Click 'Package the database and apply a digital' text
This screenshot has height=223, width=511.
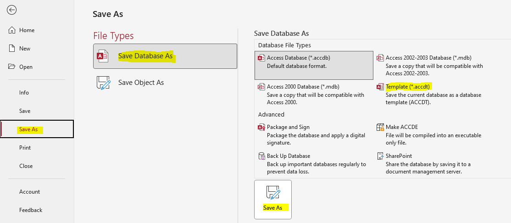coord(316,135)
